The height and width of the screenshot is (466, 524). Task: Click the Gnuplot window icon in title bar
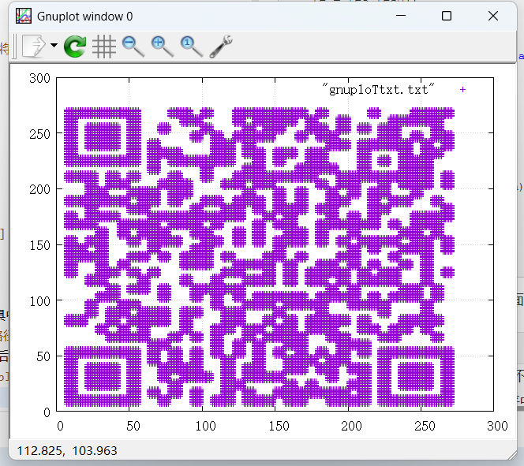point(24,16)
